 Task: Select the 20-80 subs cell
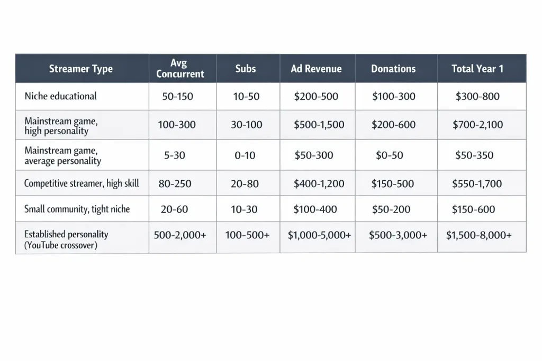tap(245, 184)
